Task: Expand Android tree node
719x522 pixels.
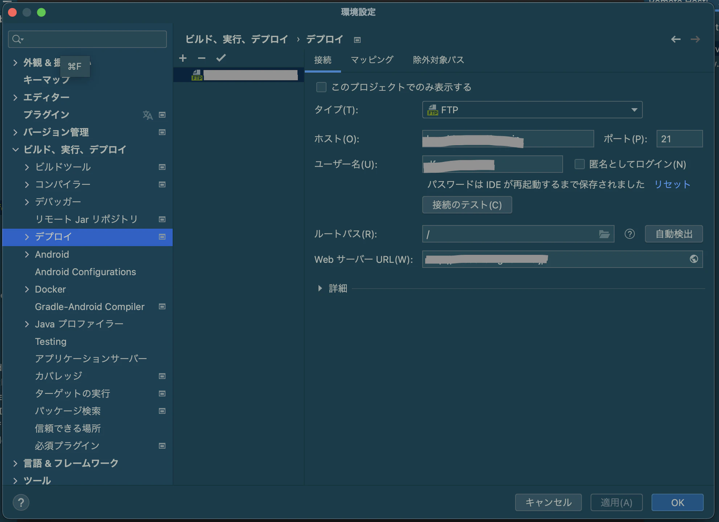Action: tap(27, 254)
